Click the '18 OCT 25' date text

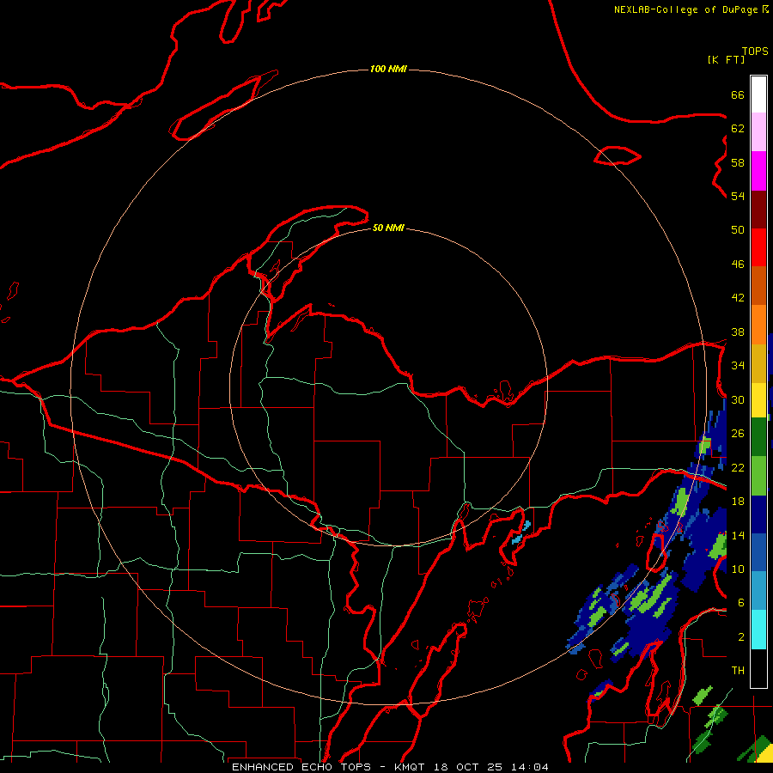pyautogui.click(x=468, y=767)
